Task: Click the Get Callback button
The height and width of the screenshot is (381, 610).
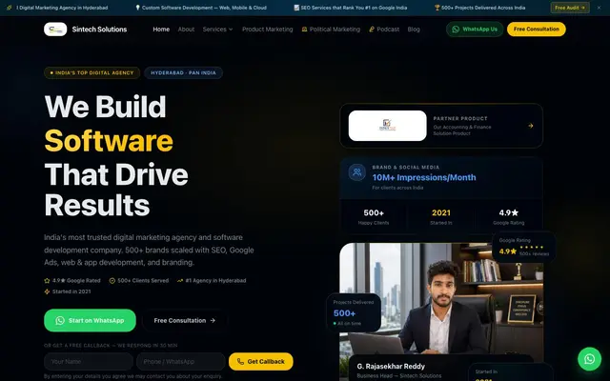Action: (260, 362)
